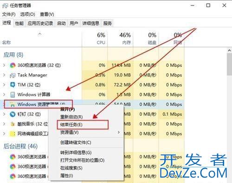Choose 转到详细信息(G) in context menu
Screen dimensions: 232x183
click(x=76, y=152)
